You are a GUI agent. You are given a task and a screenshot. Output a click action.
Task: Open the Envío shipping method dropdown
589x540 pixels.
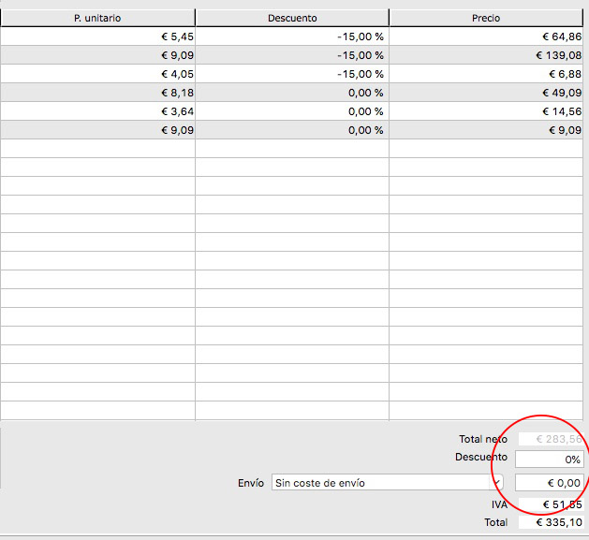pyautogui.click(x=388, y=482)
